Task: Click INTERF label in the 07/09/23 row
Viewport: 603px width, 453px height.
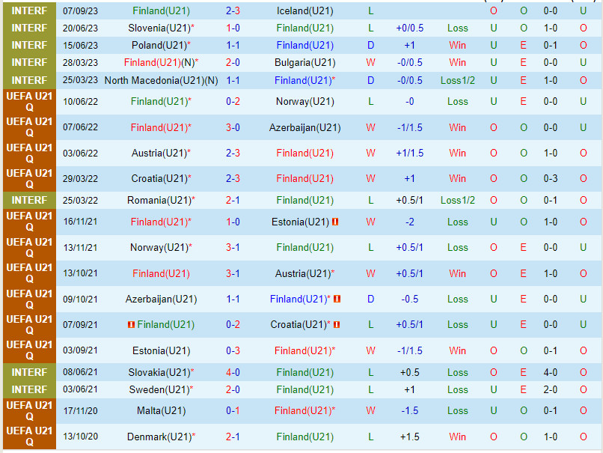Action: 29,11
